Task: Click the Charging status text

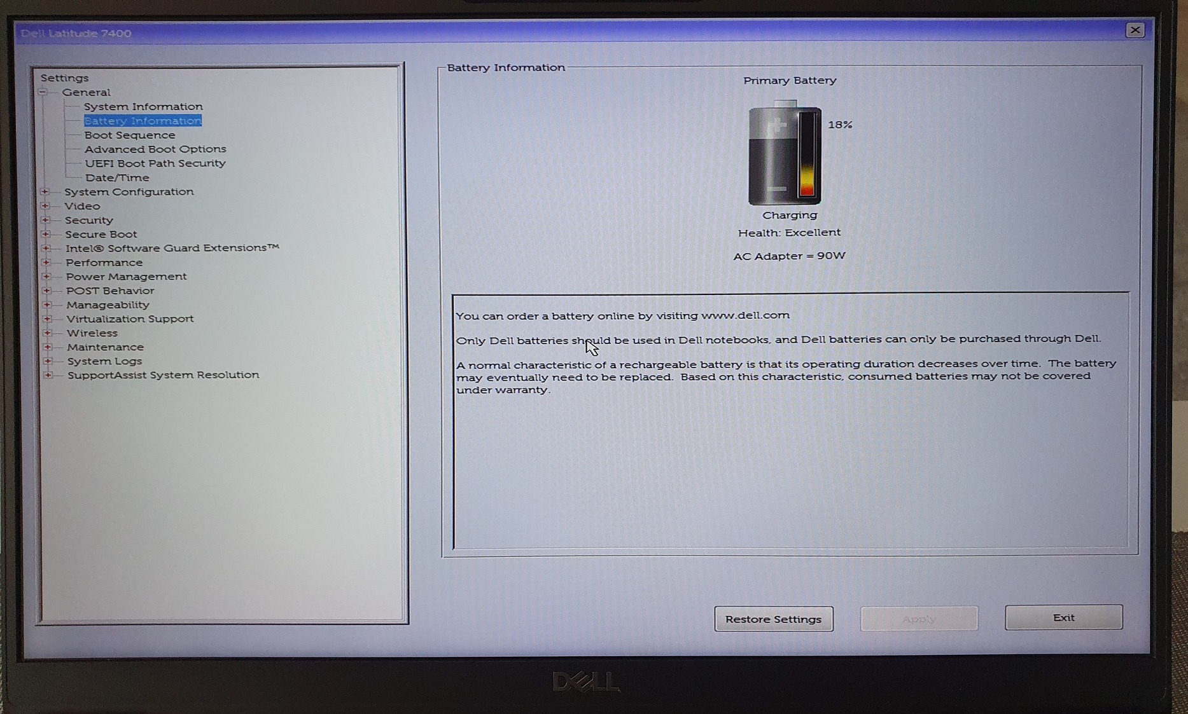Action: [x=790, y=215]
